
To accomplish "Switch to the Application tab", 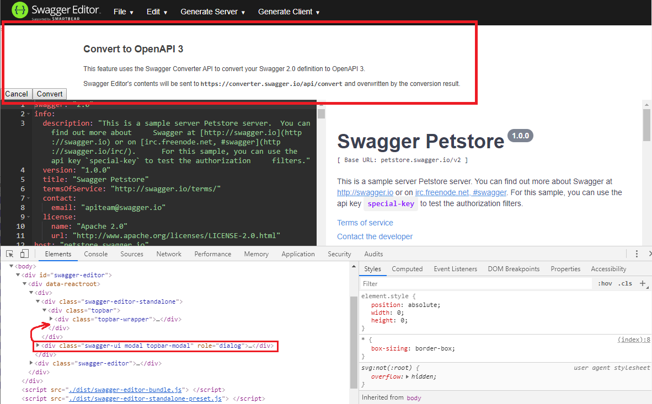I will tap(298, 254).
